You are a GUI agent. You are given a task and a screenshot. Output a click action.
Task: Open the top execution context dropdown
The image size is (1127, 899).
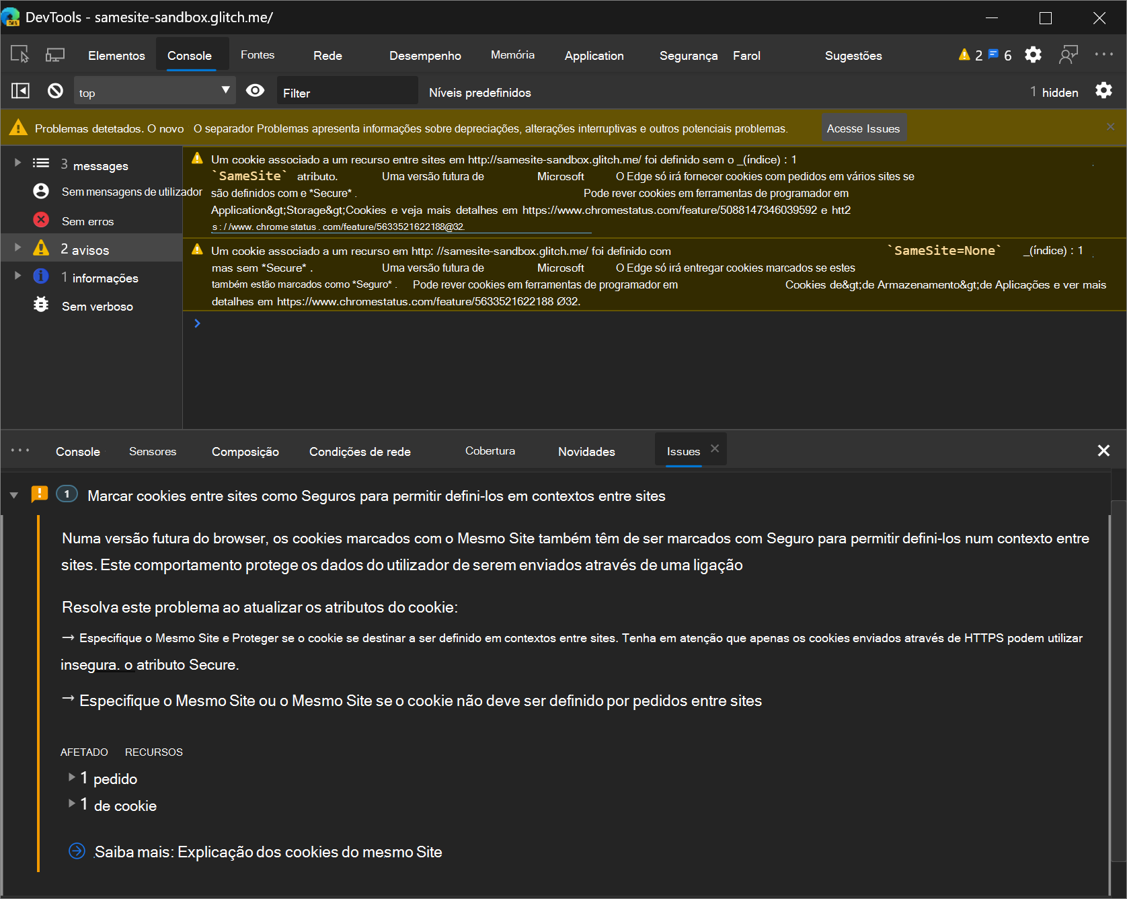pos(155,91)
